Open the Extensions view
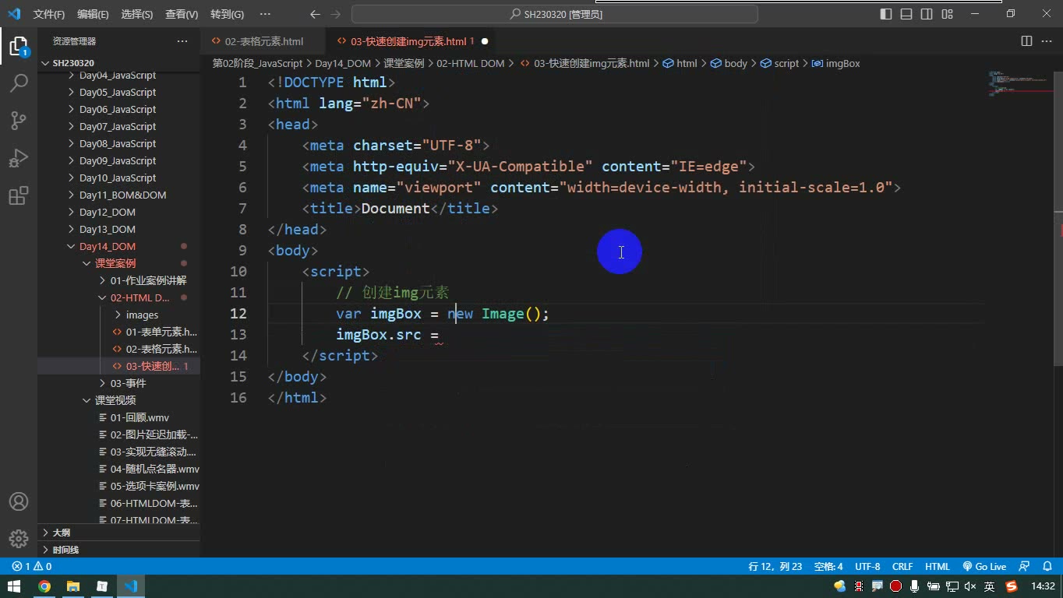Image resolution: width=1063 pixels, height=598 pixels. [18, 195]
